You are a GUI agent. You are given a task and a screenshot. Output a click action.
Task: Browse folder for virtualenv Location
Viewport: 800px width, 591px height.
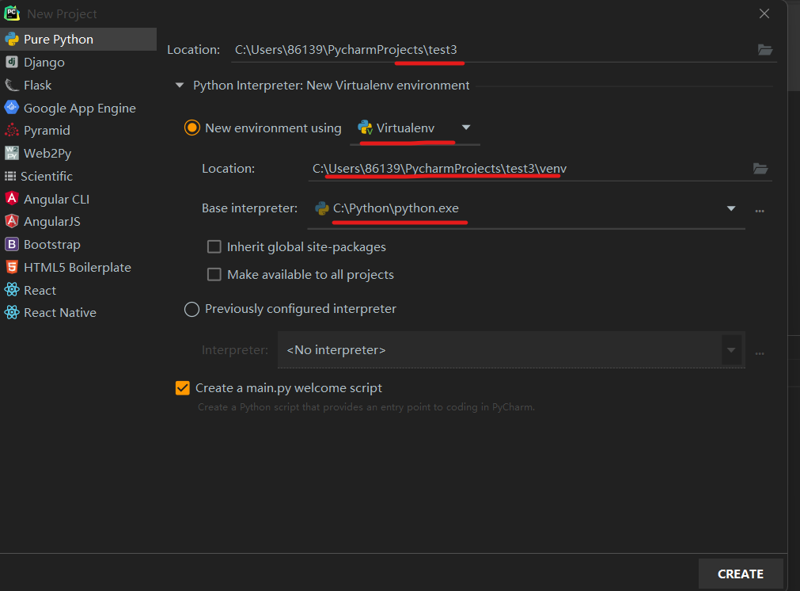(x=760, y=168)
